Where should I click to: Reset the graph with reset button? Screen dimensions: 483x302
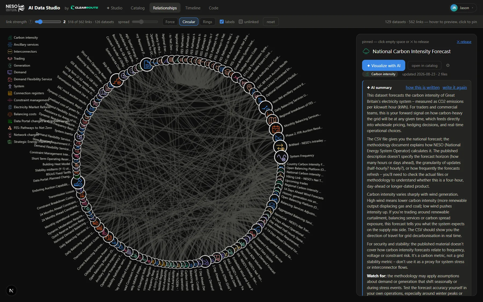coord(271,22)
